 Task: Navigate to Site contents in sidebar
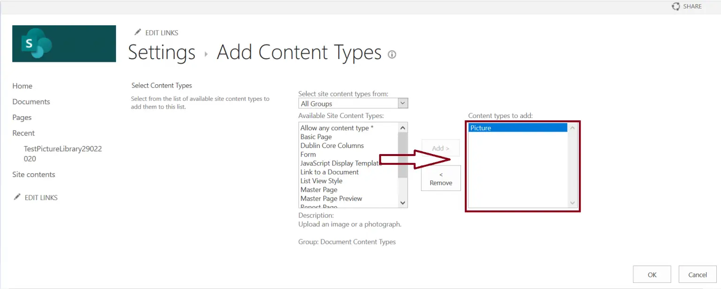click(x=33, y=174)
